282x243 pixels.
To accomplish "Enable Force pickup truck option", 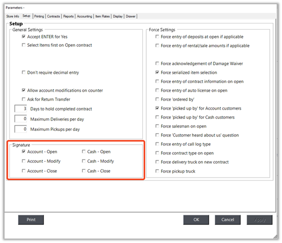I will point(157,171).
